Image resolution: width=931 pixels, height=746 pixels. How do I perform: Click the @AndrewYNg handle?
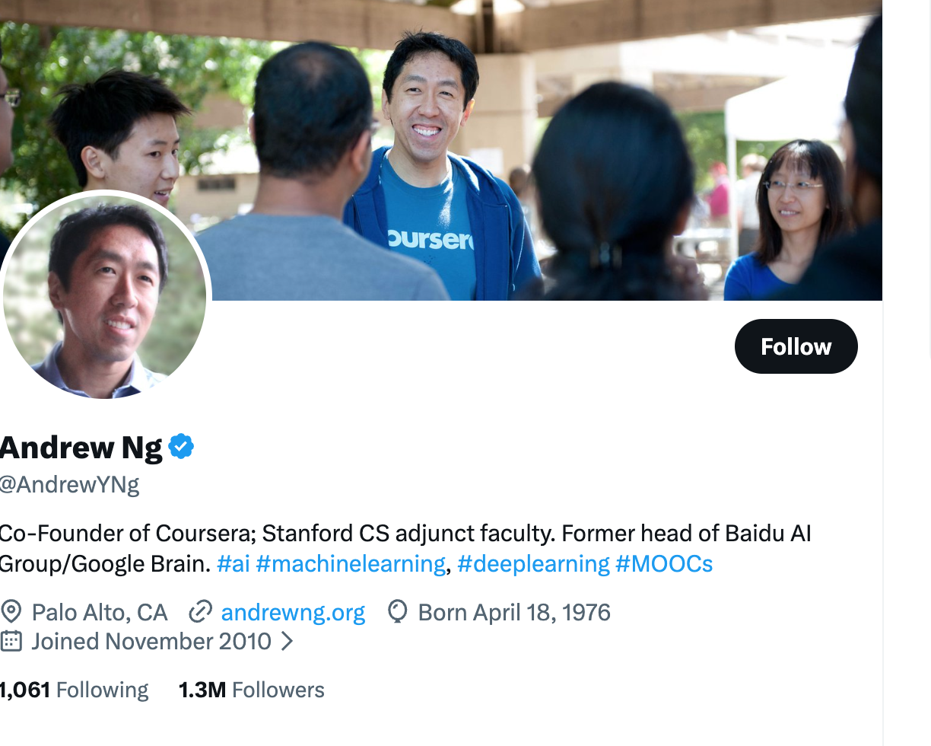point(70,485)
